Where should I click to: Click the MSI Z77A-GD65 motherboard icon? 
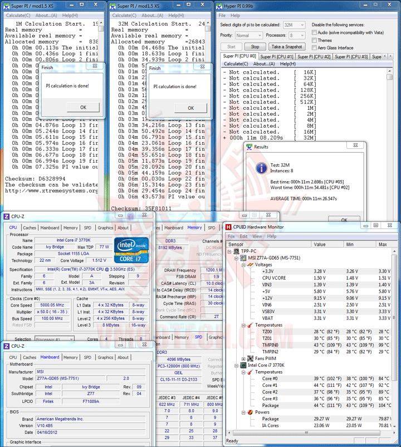tap(243, 258)
